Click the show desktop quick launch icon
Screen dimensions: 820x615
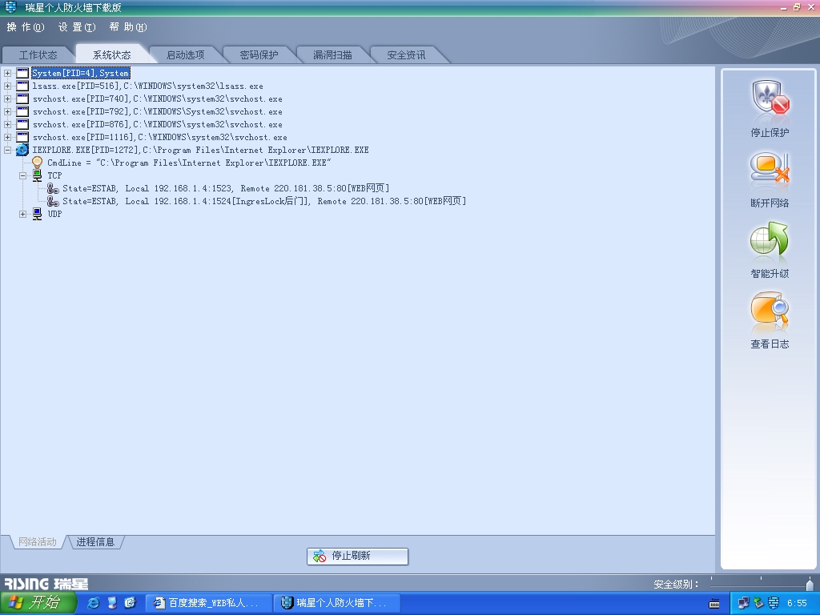pos(112,603)
